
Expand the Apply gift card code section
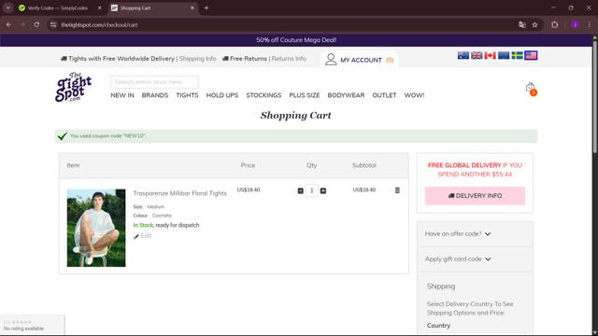[x=458, y=259]
